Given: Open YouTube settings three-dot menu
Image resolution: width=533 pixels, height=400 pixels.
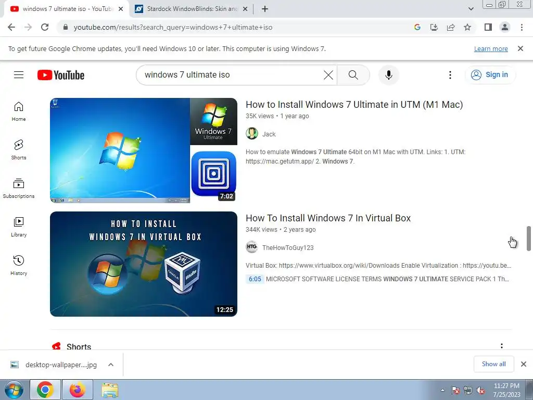Looking at the screenshot, I should click(450, 75).
